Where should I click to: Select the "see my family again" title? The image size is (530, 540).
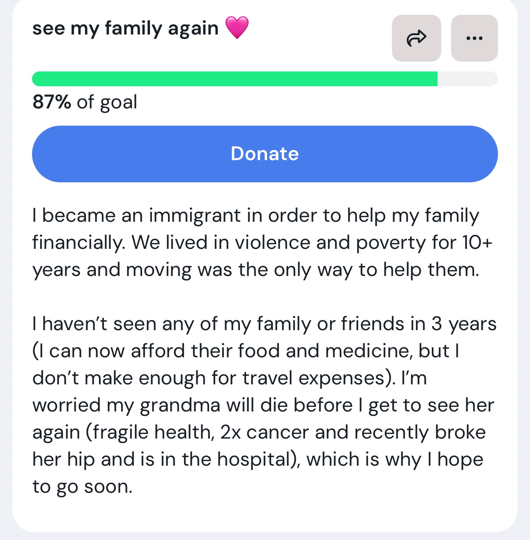coord(125,29)
